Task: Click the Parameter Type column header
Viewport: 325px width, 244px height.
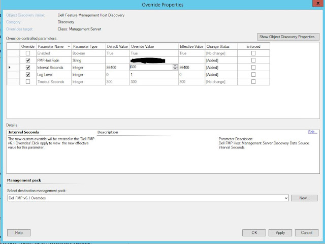Action: (x=88, y=46)
